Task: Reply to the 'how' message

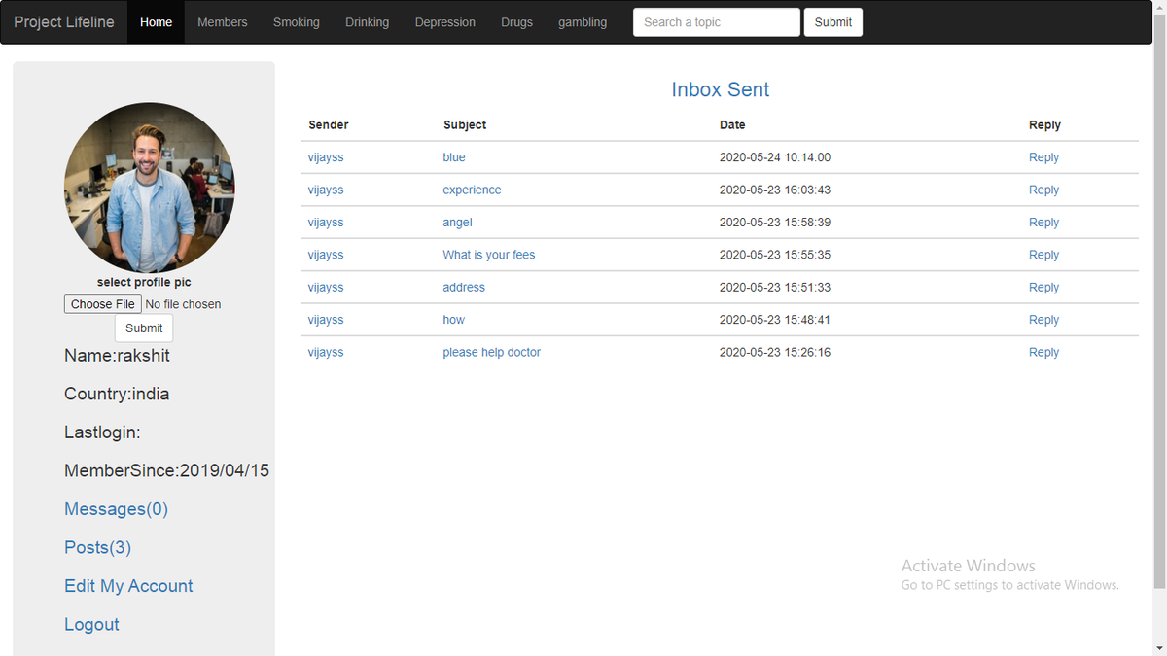Action: point(1043,320)
